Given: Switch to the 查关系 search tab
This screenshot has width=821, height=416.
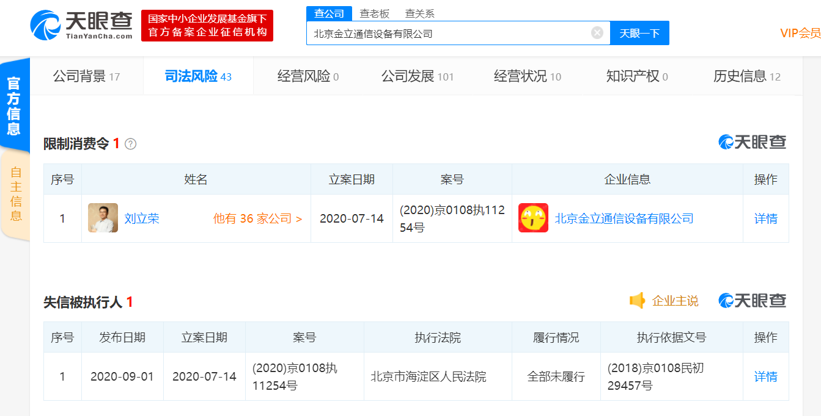Looking at the screenshot, I should point(419,13).
